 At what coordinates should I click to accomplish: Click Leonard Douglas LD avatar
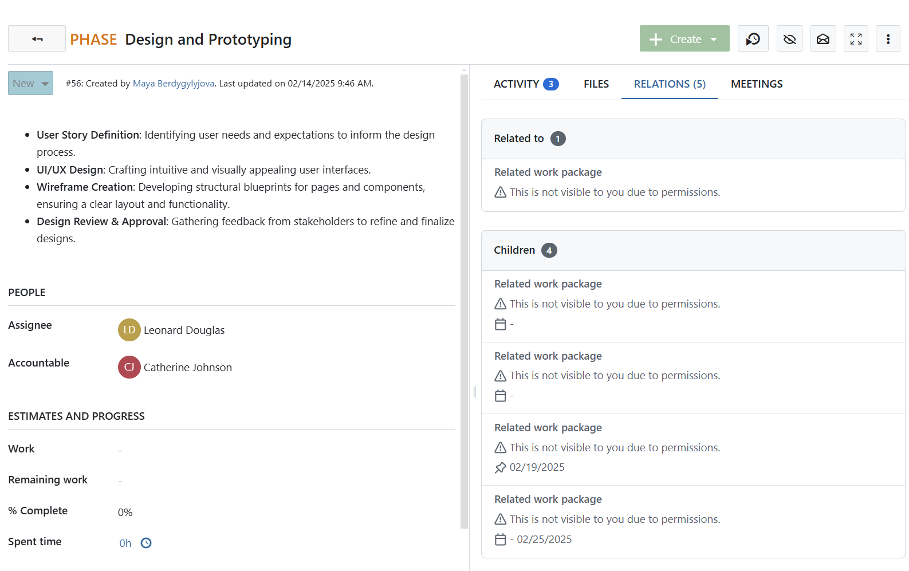pos(129,330)
